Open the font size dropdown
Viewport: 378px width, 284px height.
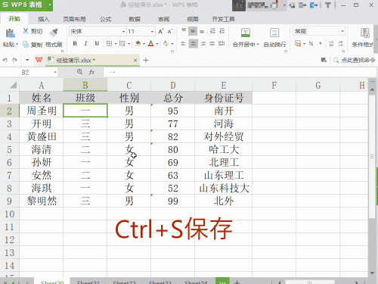coord(153,32)
